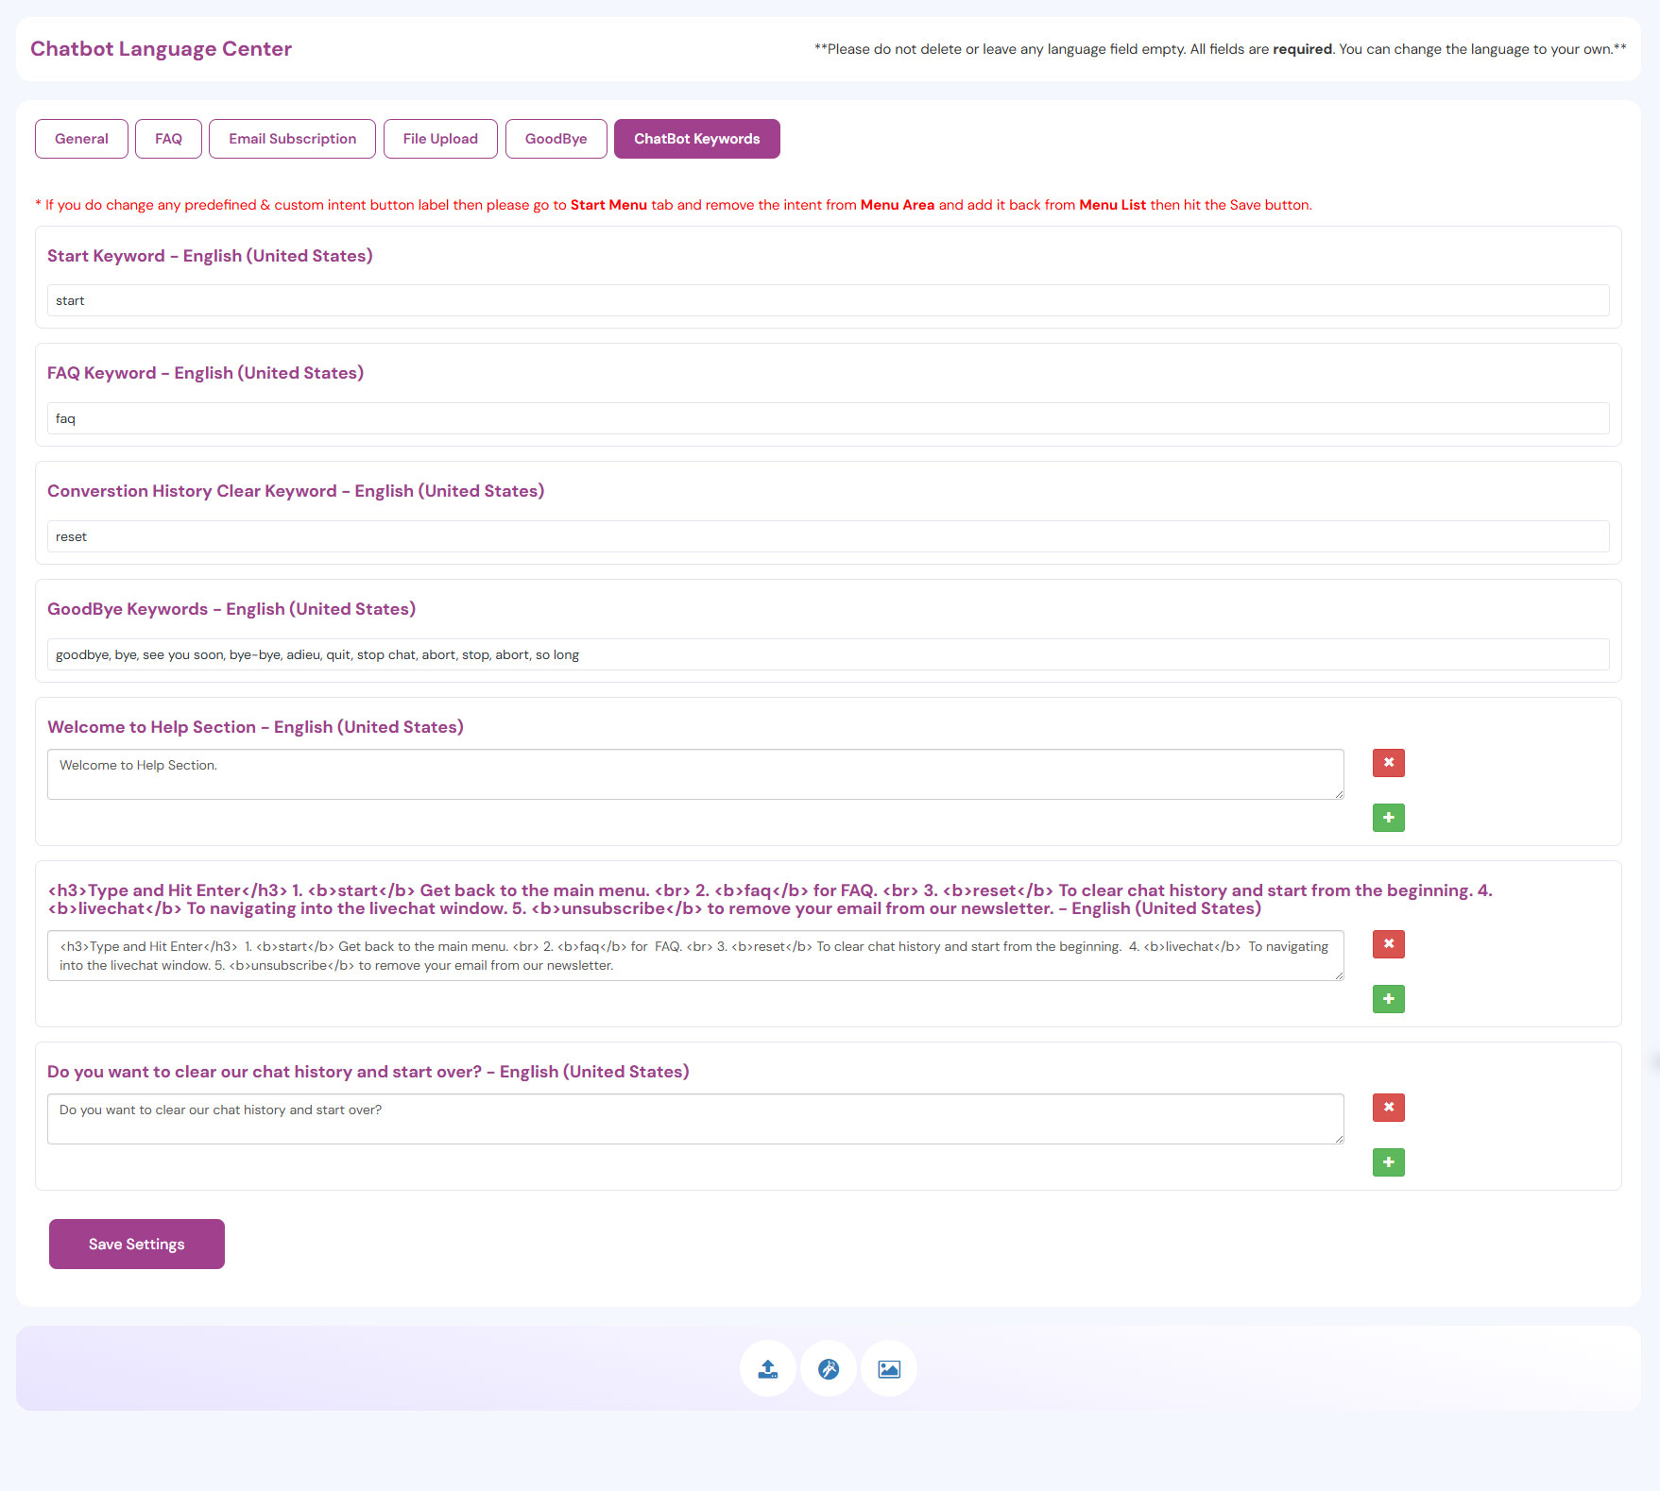Click the astronaut icon in footer
The height and width of the screenshot is (1491, 1660).
(x=828, y=1368)
